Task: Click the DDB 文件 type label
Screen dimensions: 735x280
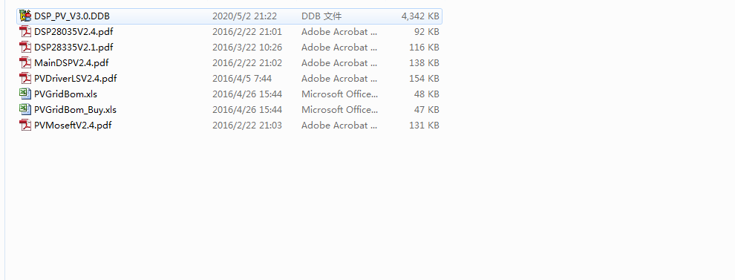Action: tap(321, 16)
